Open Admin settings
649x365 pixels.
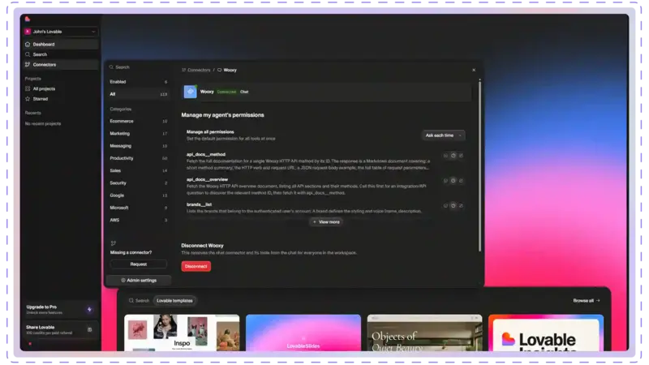point(138,280)
